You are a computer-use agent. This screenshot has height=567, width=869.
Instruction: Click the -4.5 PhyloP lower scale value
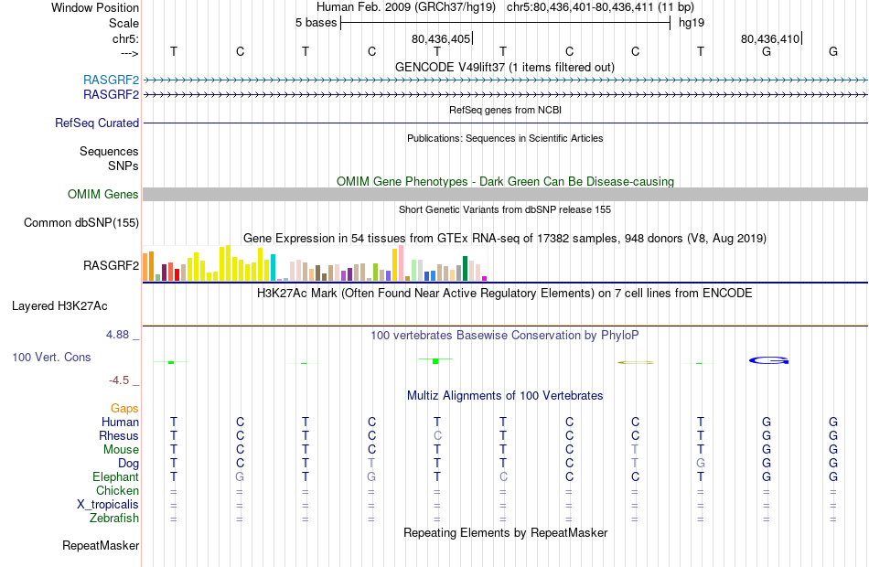tap(119, 380)
